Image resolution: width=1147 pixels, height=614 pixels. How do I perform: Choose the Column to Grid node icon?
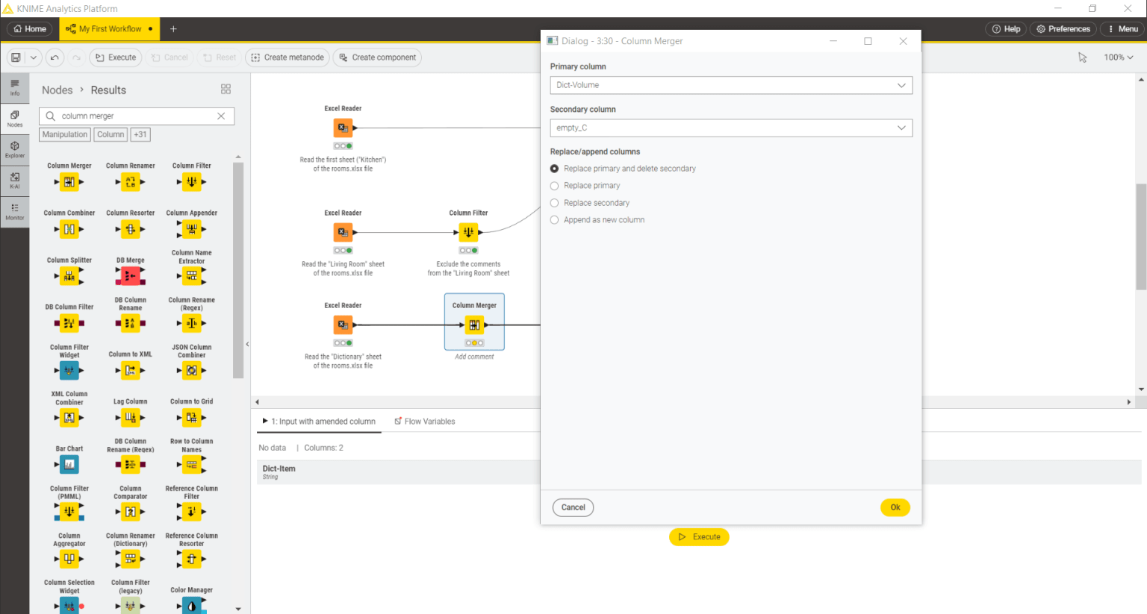[192, 418]
